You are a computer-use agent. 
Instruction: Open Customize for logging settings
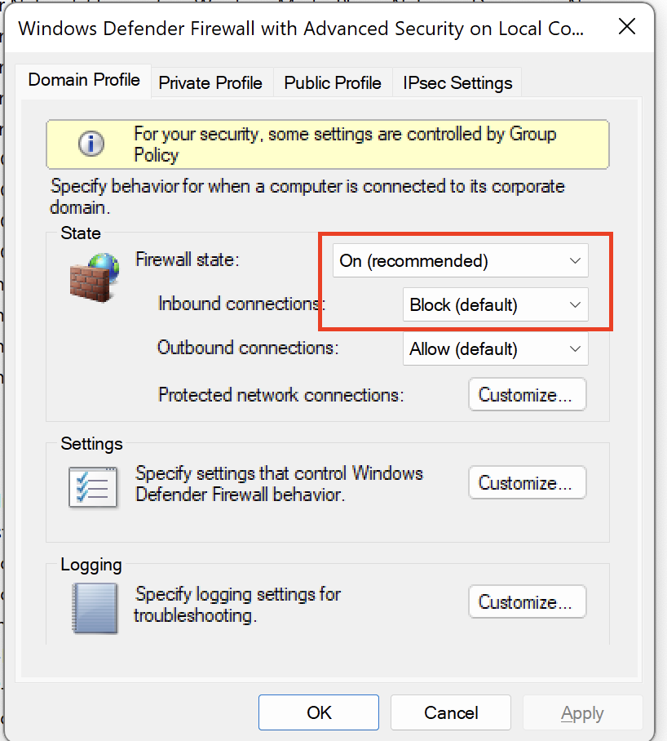point(528,601)
